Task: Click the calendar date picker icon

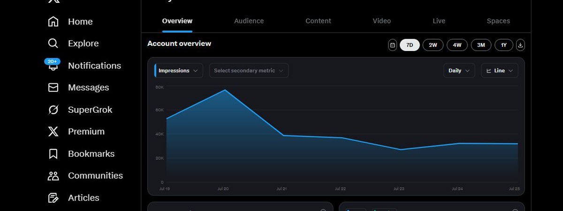Action: point(393,45)
